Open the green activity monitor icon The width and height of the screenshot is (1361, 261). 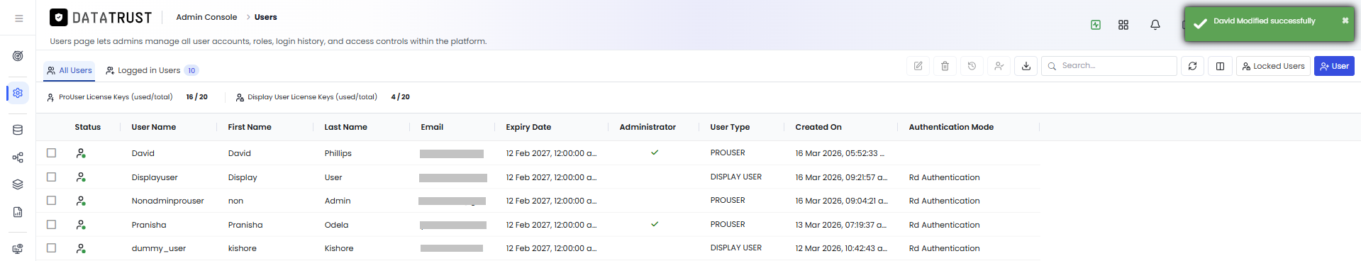1096,25
